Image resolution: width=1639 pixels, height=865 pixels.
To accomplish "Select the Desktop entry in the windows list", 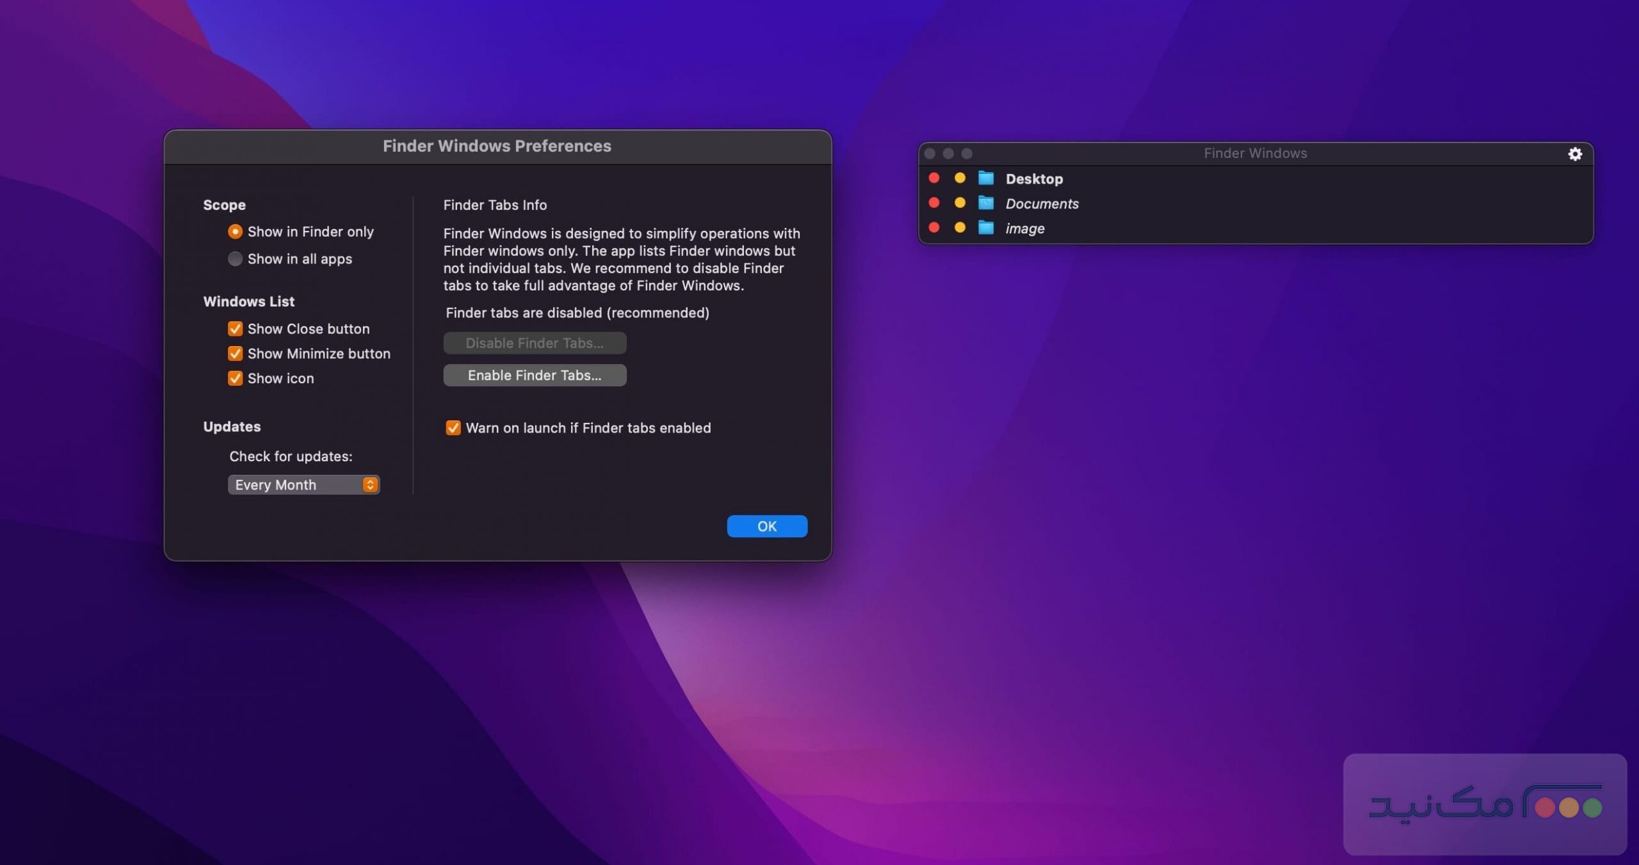I will point(1034,179).
